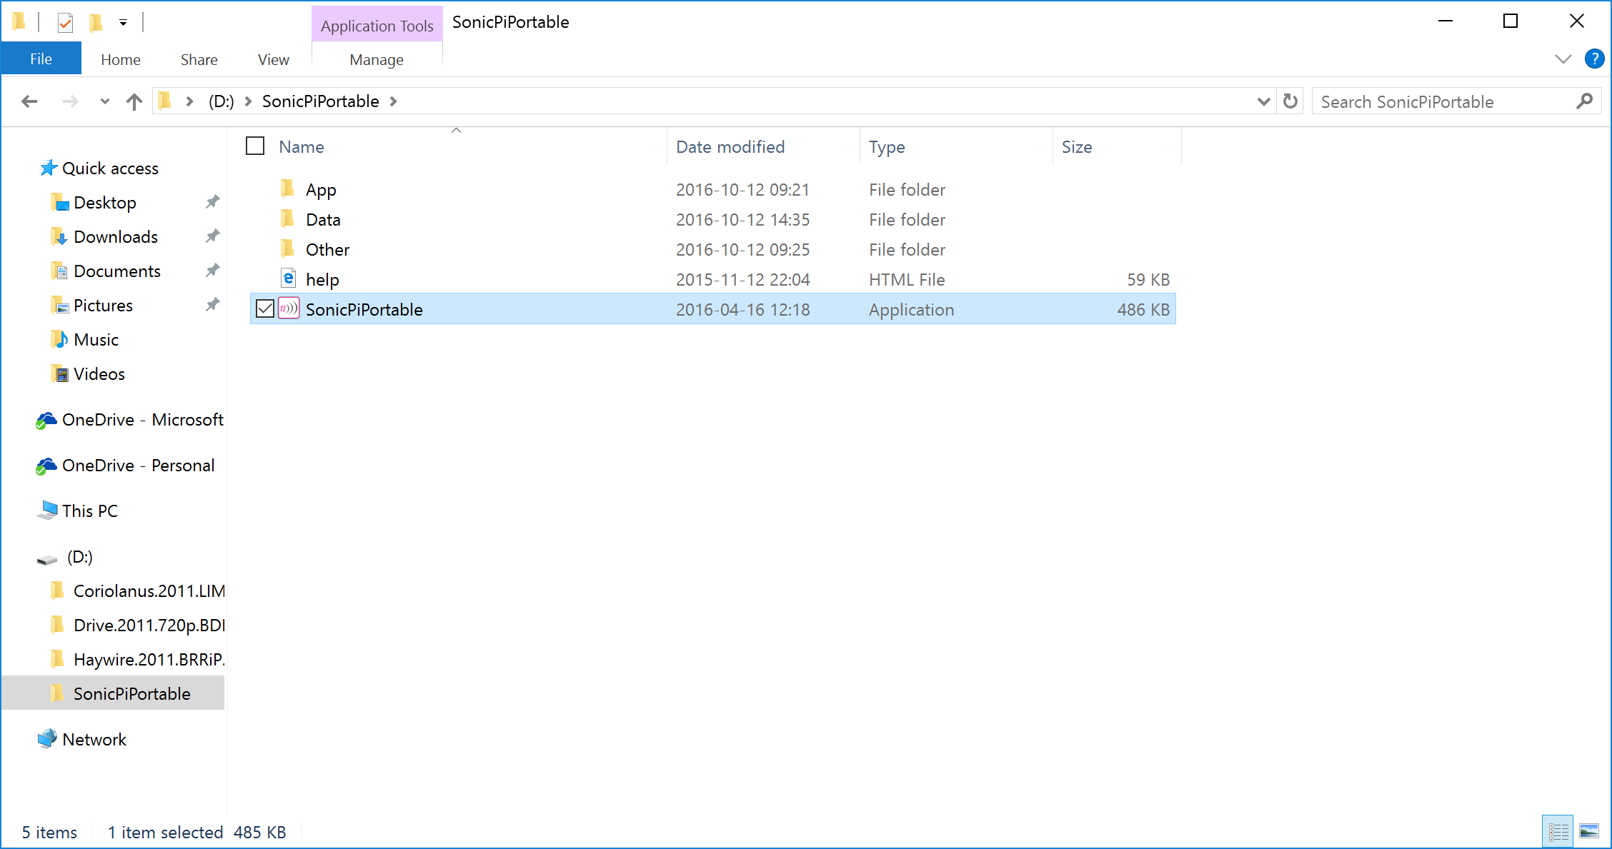Click the SonicPiPortable application icon
This screenshot has width=1612, height=849.
pos(289,309)
